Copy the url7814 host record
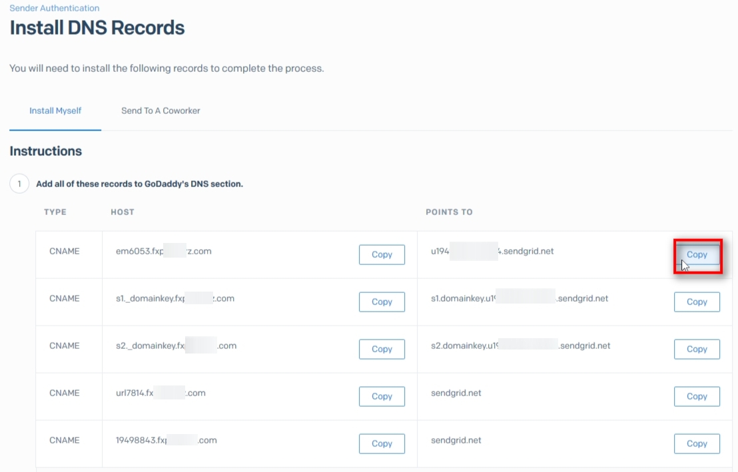 pos(382,396)
